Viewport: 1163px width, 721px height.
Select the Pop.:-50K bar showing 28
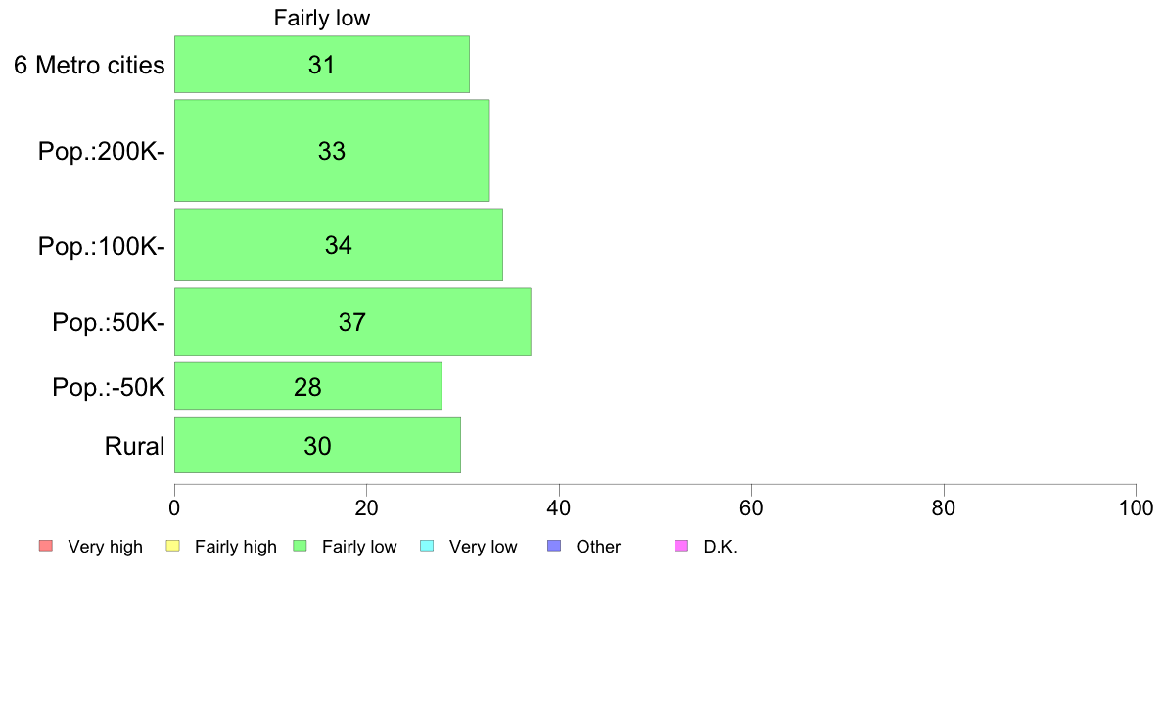[x=308, y=386]
